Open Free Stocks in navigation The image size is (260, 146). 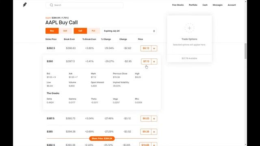pos(178,5)
